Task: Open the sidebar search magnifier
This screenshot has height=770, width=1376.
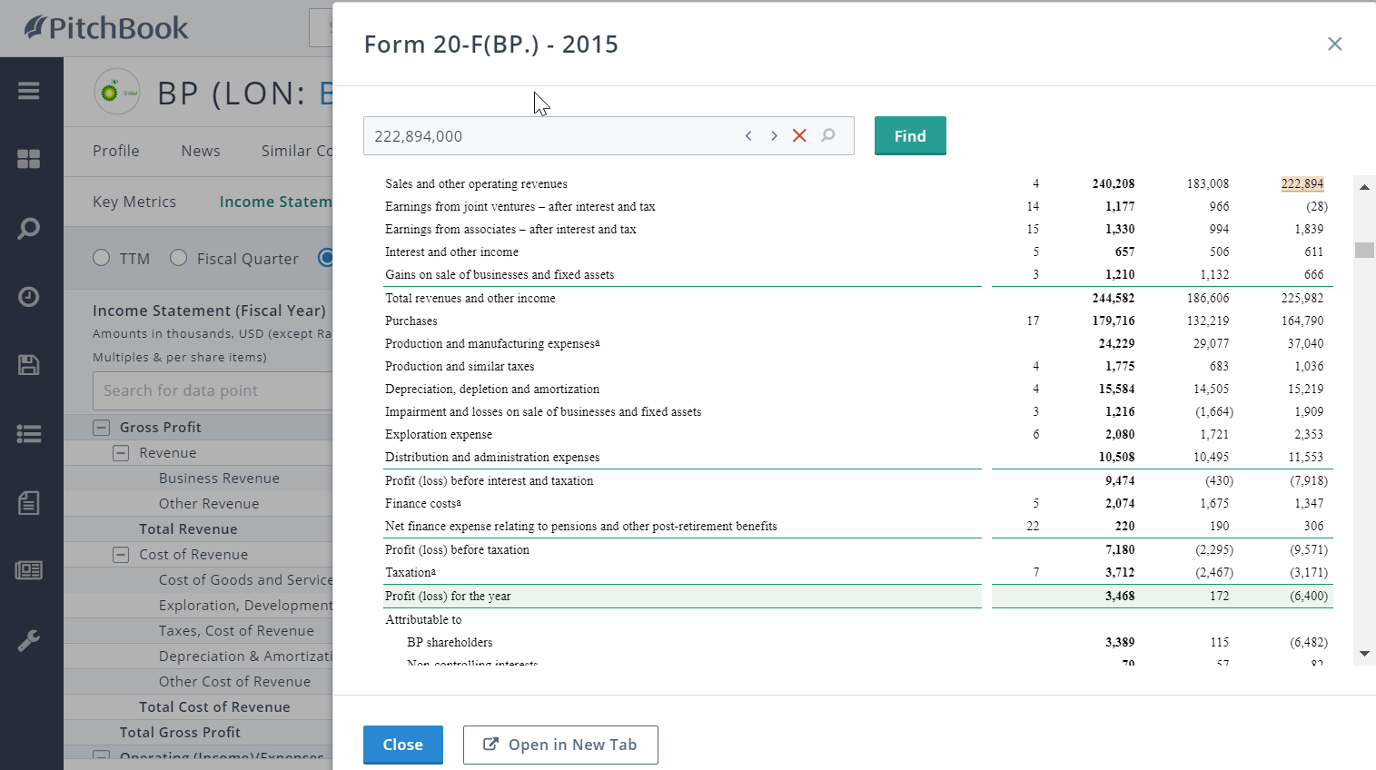Action: click(29, 228)
